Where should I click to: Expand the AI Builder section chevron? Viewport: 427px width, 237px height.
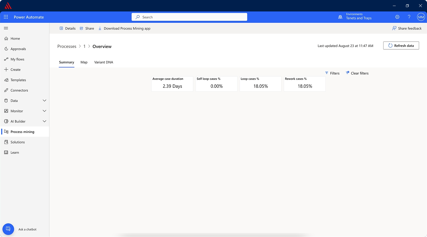[44, 121]
